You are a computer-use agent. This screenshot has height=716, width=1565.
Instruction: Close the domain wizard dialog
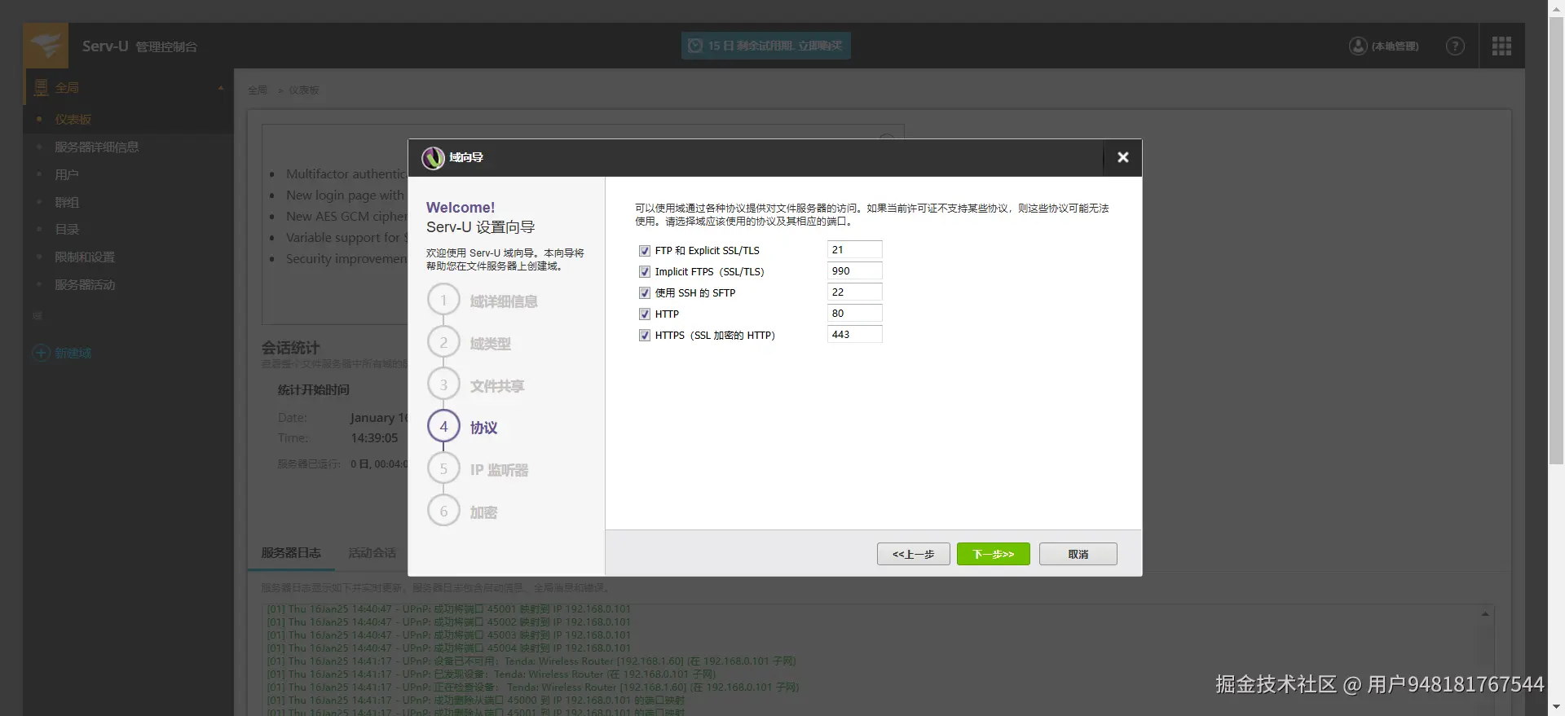pyautogui.click(x=1122, y=157)
